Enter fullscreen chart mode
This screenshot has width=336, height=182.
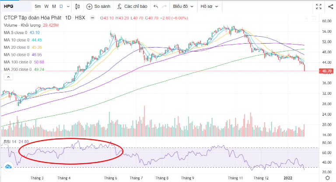click(319, 7)
